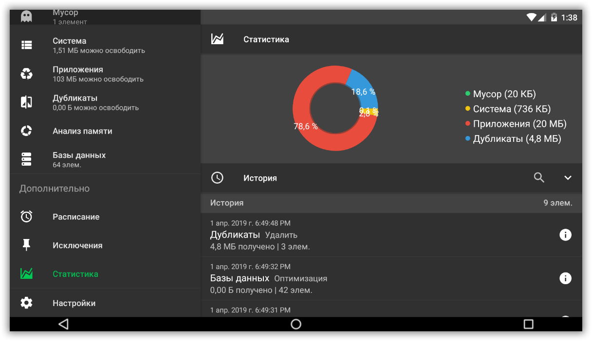Select the Garbage (Мусор) menu item

[x=66, y=17]
